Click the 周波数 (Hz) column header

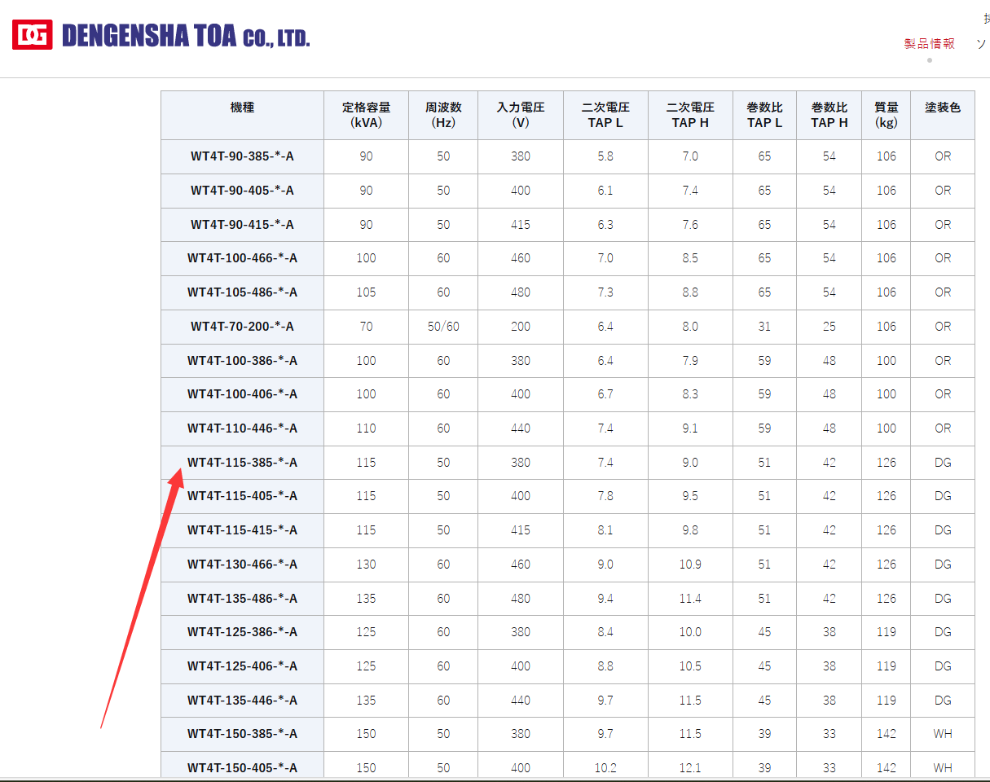click(x=443, y=115)
